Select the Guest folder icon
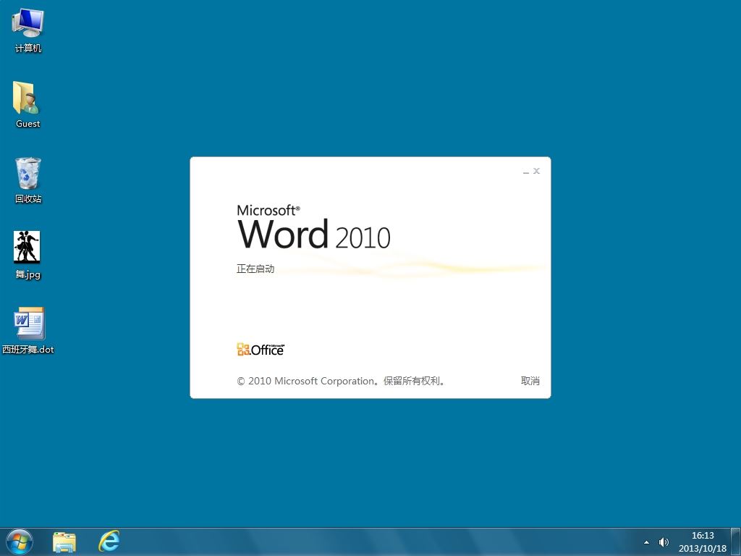 pyautogui.click(x=27, y=105)
